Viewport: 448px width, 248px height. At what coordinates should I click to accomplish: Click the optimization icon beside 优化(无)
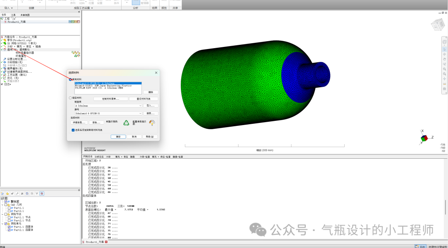coord(5,78)
